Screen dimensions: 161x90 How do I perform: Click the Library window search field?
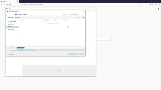coord(90,11)
